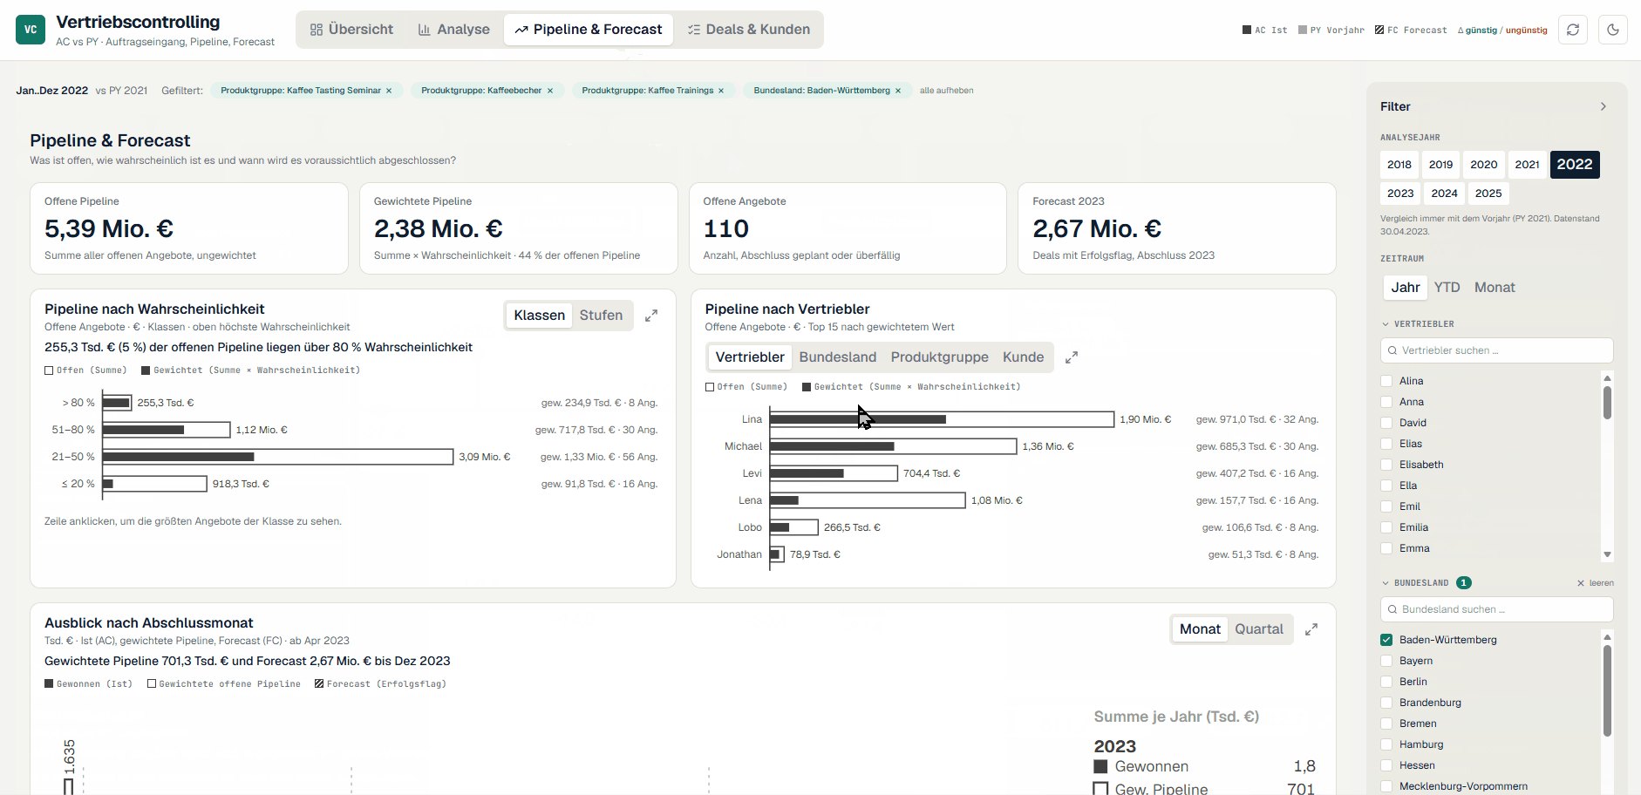Check the Bayern checkbox
The image size is (1641, 795).
click(1386, 661)
